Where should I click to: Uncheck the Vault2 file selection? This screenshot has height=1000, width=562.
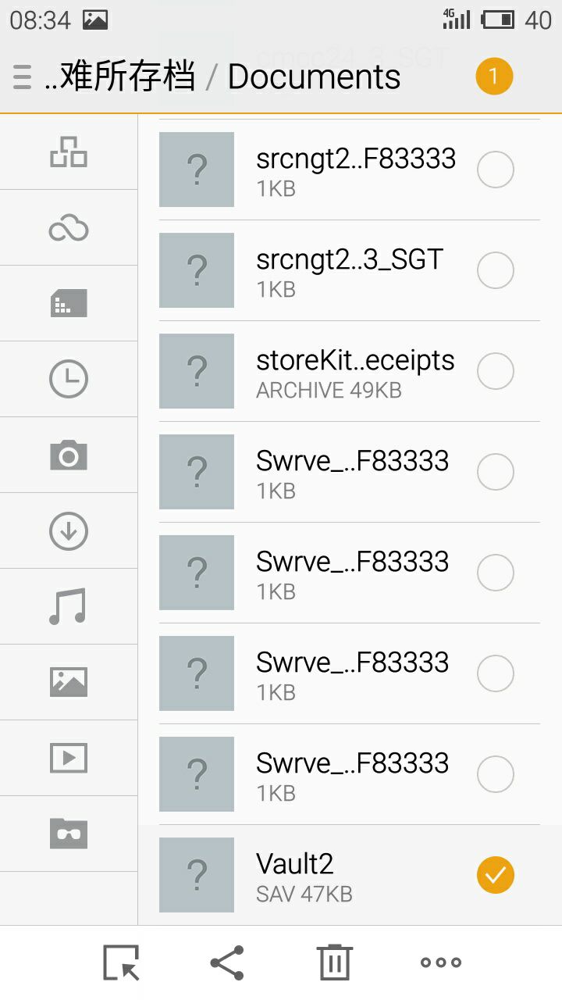pyautogui.click(x=496, y=874)
